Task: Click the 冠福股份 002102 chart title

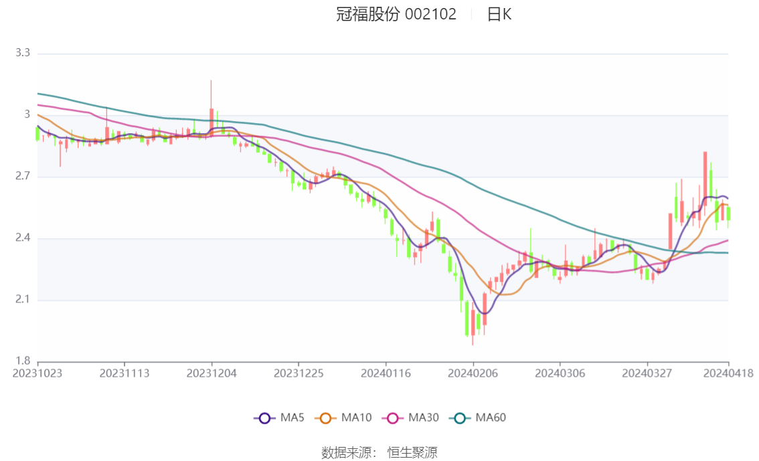Action: pyautogui.click(x=396, y=14)
